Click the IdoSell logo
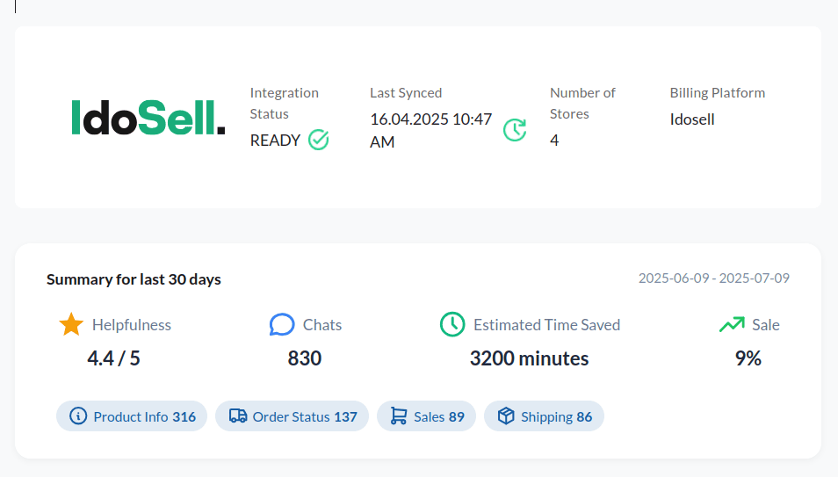The image size is (838, 477). click(148, 117)
